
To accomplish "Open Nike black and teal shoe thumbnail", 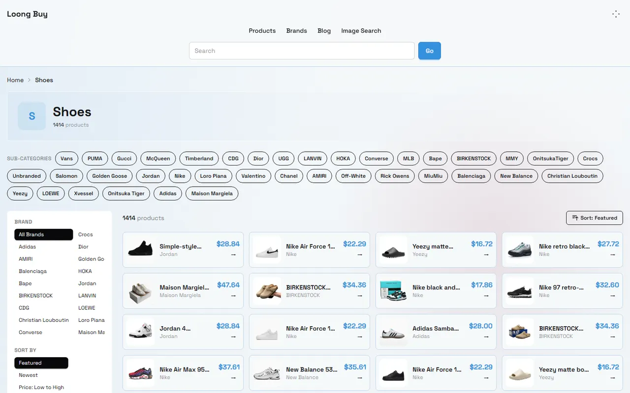I will [x=393, y=291].
